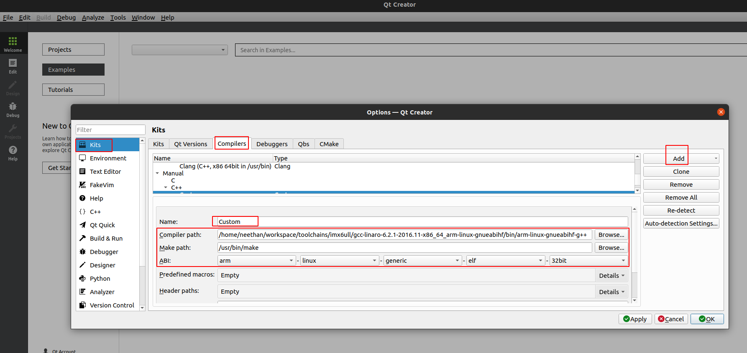The height and width of the screenshot is (353, 747).
Task: Open ABI width dropdown showing 32bit
Action: (x=588, y=260)
